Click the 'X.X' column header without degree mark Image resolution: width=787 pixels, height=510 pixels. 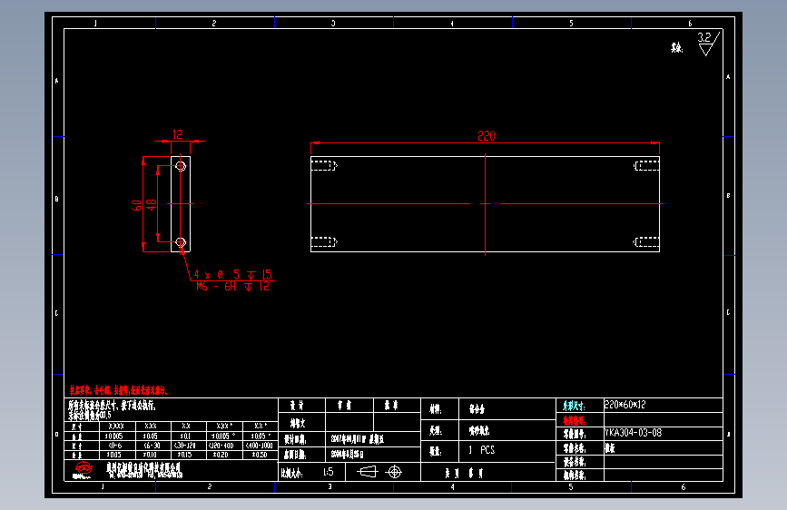(x=186, y=426)
